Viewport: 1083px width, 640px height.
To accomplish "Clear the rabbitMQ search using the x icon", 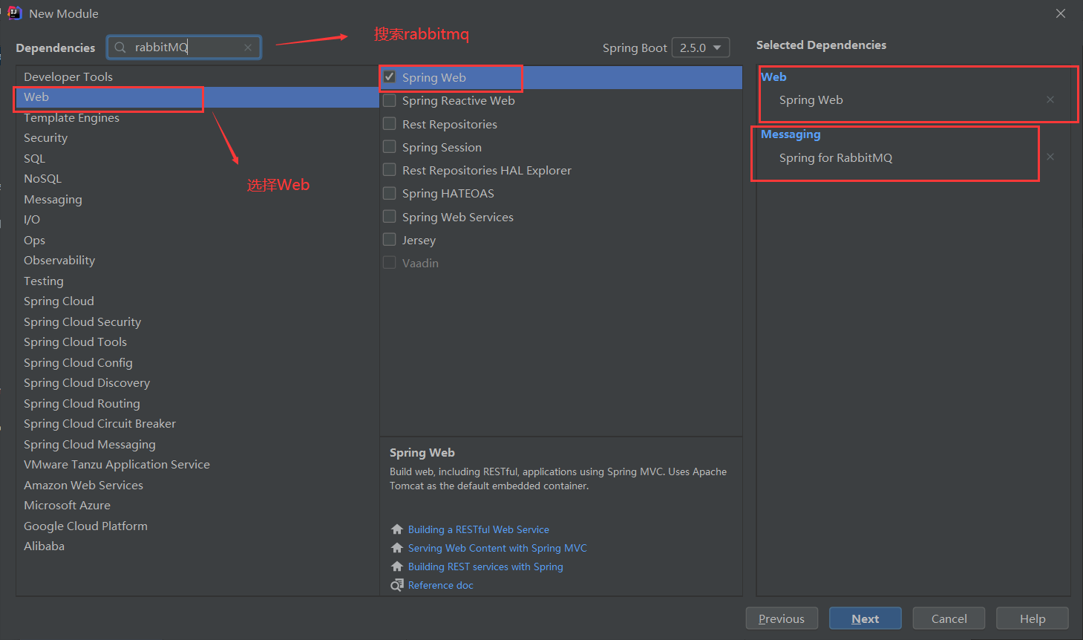I will point(248,47).
